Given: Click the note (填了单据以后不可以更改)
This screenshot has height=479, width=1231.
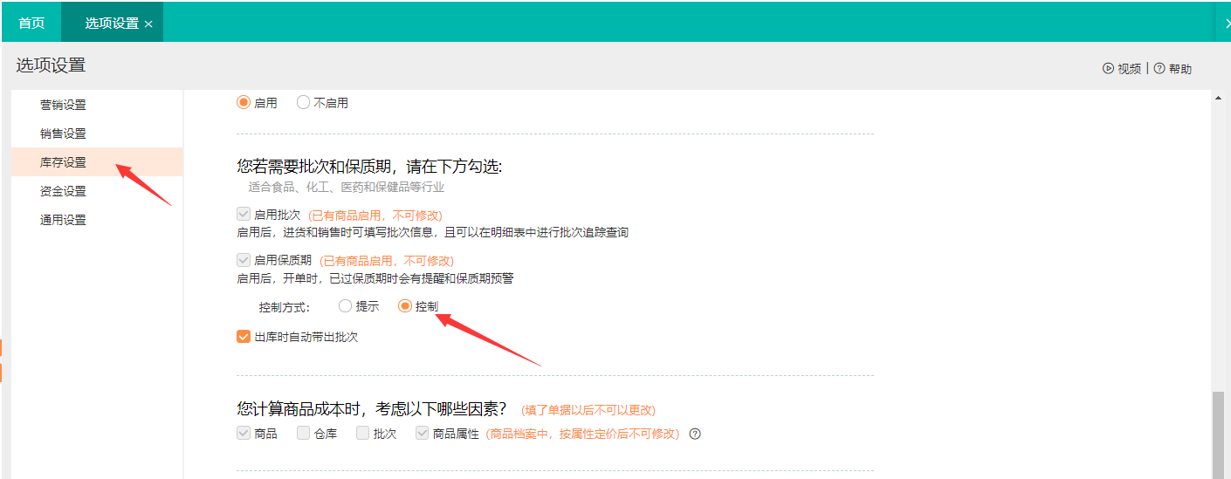Looking at the screenshot, I should click(x=588, y=409).
